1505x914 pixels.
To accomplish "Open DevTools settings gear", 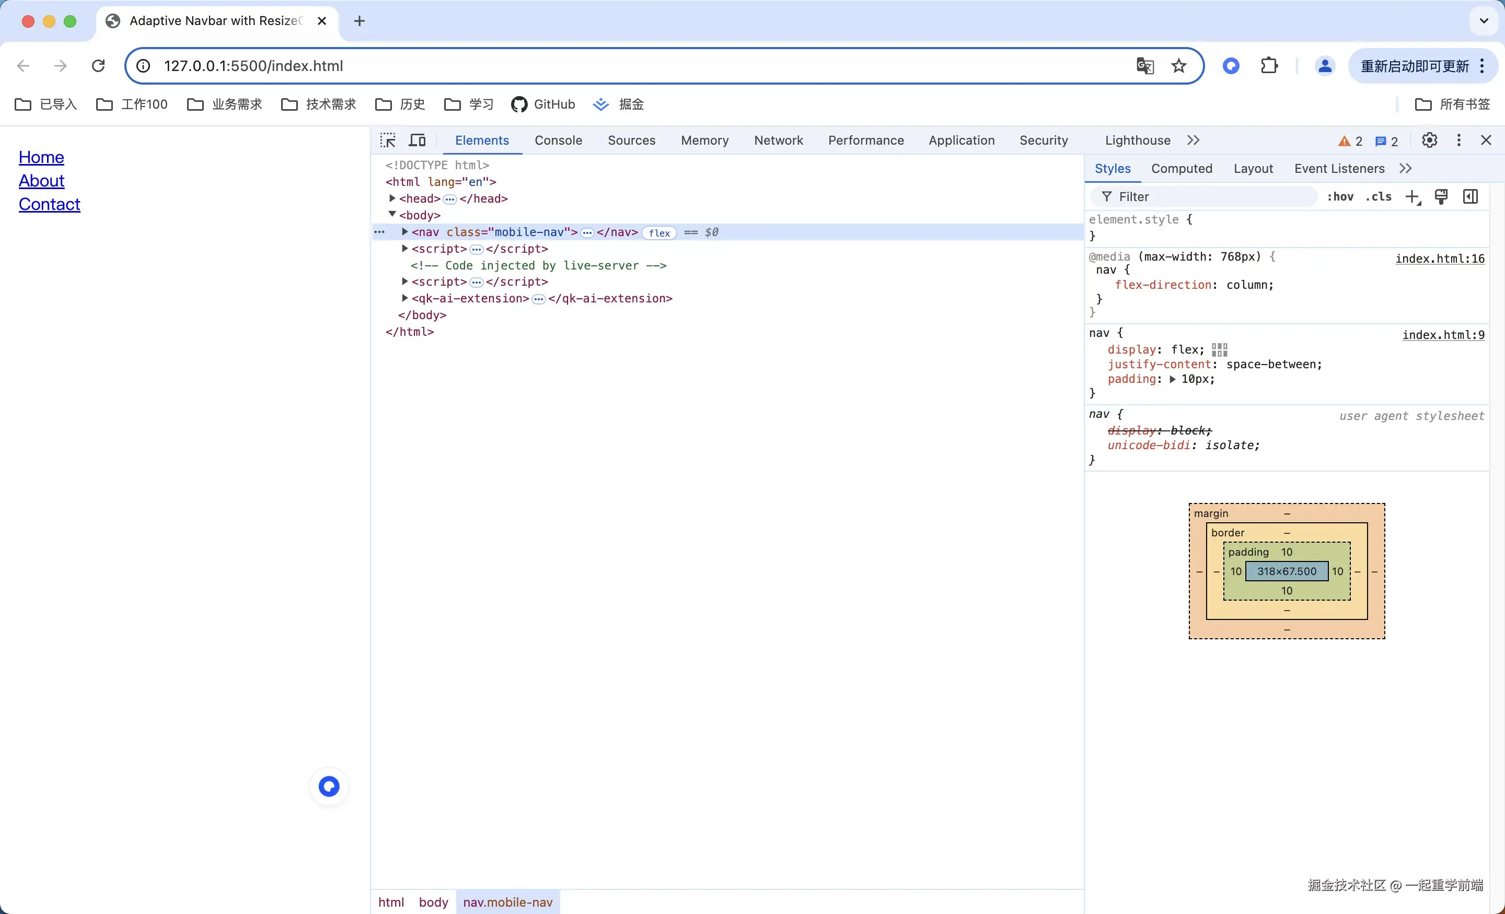I will click(x=1429, y=140).
